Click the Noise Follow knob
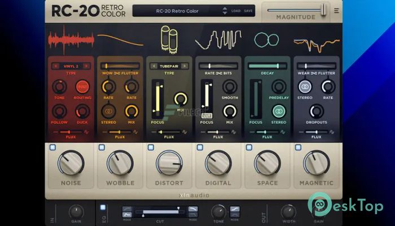The width and height of the screenshot is (395, 226). 59,111
